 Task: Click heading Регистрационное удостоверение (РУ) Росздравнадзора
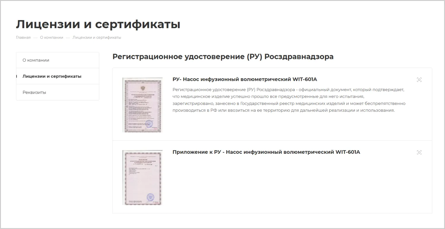(223, 57)
